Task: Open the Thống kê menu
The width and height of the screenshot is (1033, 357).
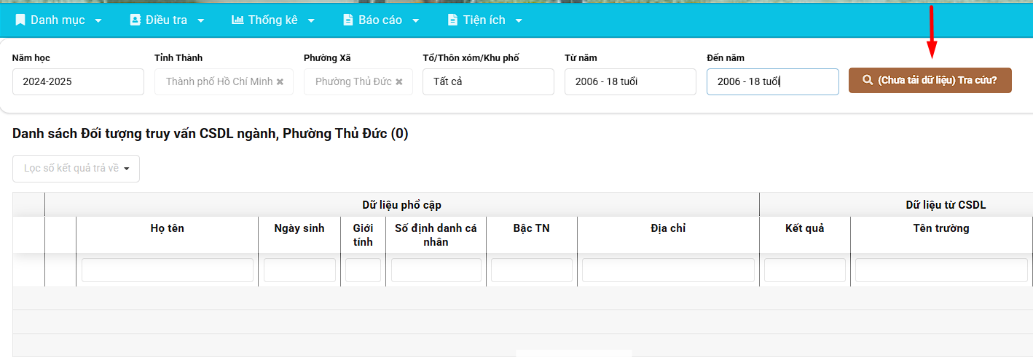Action: (x=274, y=20)
